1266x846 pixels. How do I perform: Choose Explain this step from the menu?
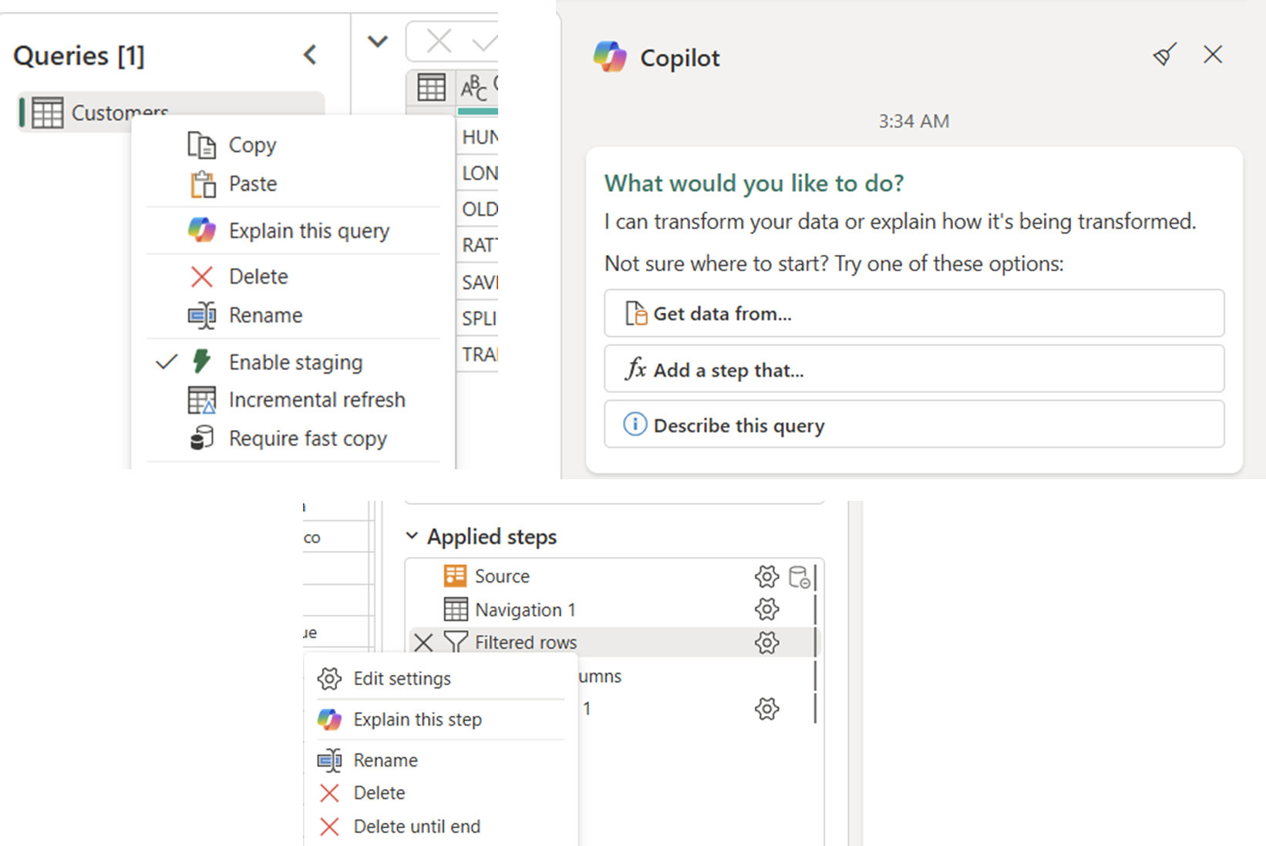point(416,719)
